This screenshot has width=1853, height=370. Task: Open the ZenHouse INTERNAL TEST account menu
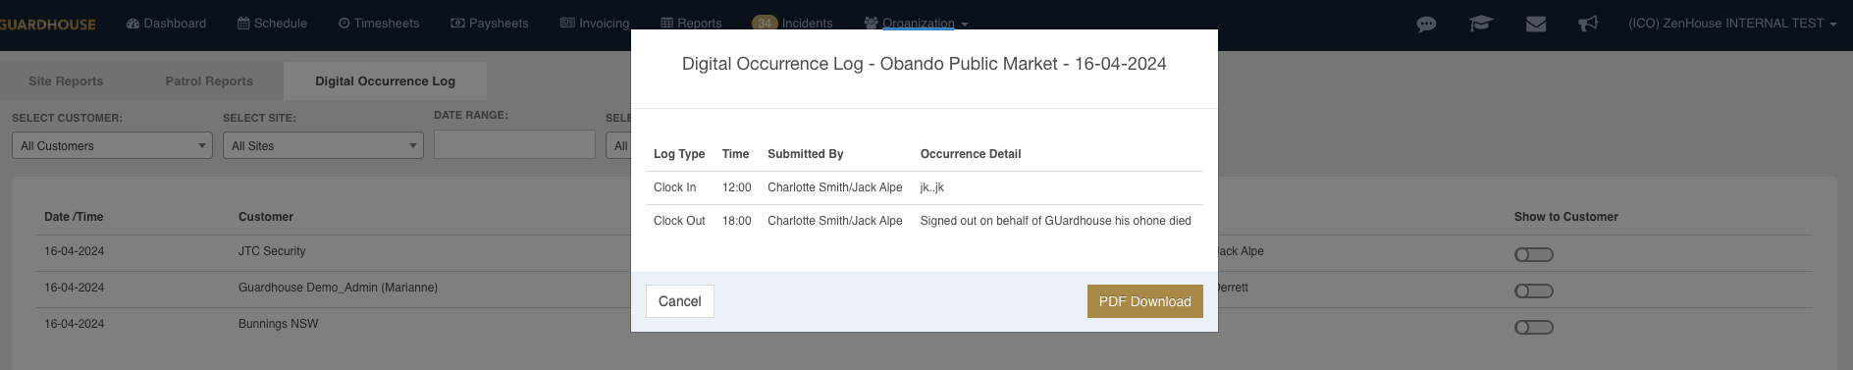(1732, 24)
